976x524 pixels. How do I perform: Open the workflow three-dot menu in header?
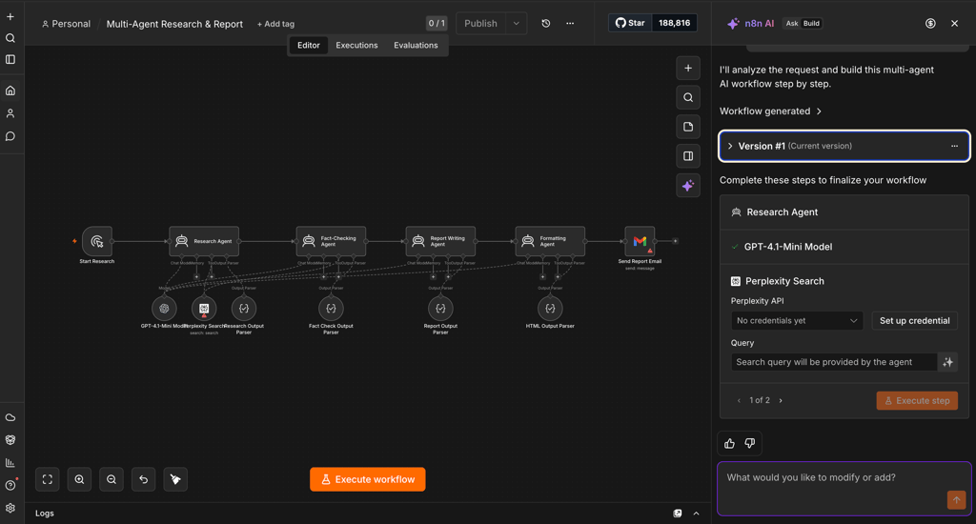(x=570, y=23)
